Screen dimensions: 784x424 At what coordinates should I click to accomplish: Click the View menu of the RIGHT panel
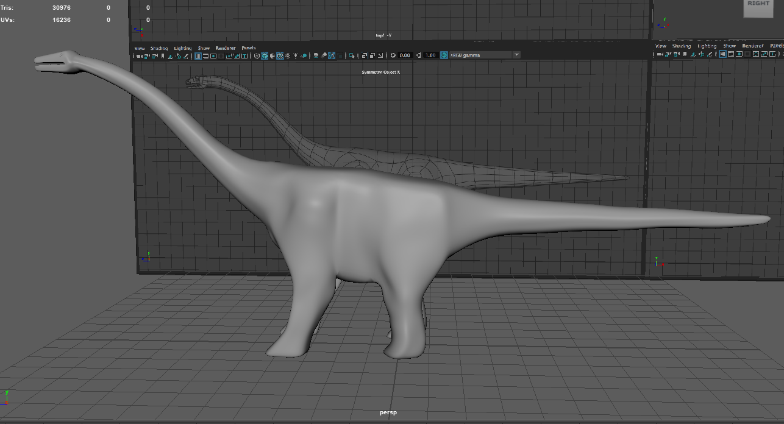pyautogui.click(x=660, y=45)
